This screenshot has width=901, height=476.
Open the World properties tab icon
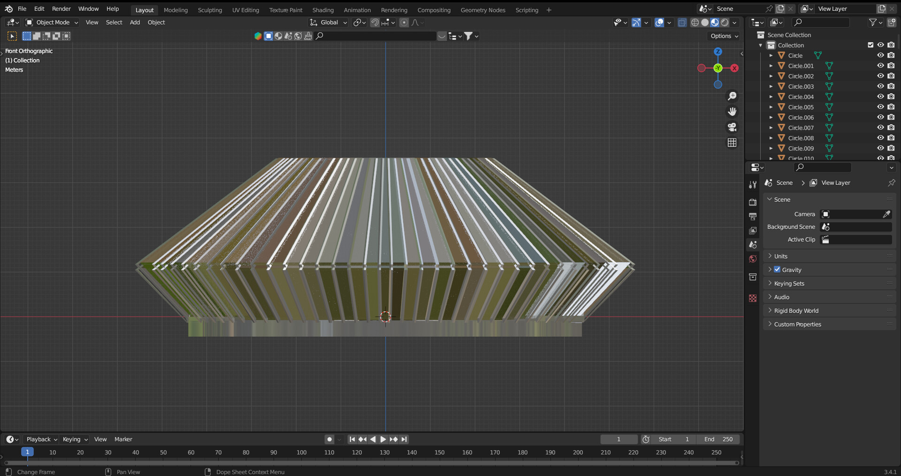point(753,259)
